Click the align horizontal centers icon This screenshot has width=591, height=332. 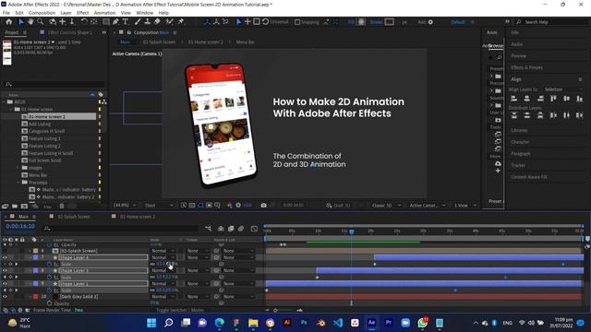pos(527,99)
